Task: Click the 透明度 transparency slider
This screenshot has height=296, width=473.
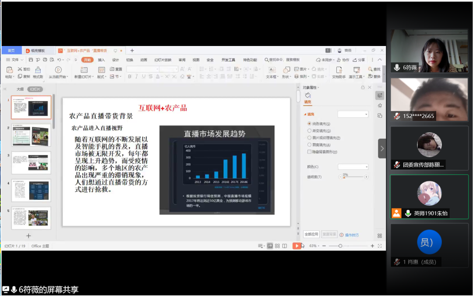Action: pyautogui.click(x=353, y=177)
